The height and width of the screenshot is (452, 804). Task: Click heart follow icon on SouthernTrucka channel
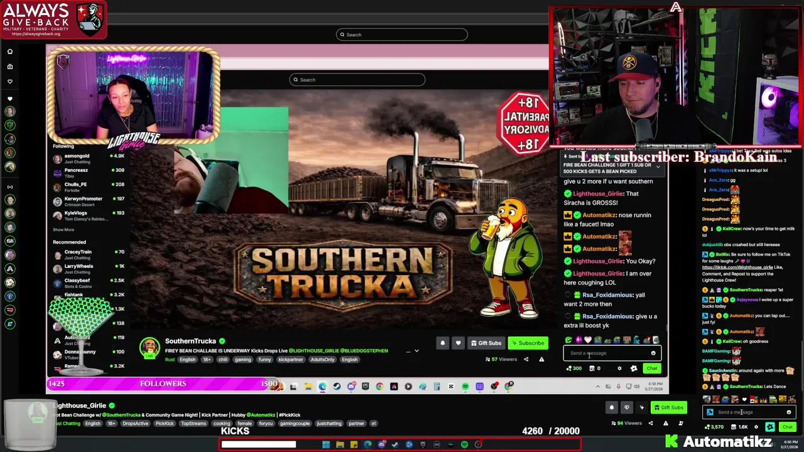click(458, 343)
